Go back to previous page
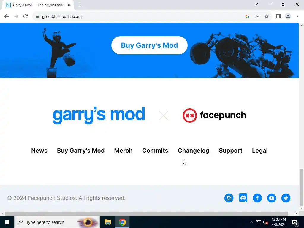Viewport: 304px width, 228px height. (x=7, y=17)
